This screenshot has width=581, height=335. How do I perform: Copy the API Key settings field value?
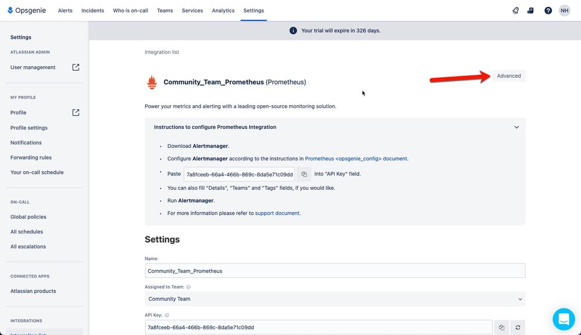[501, 327]
